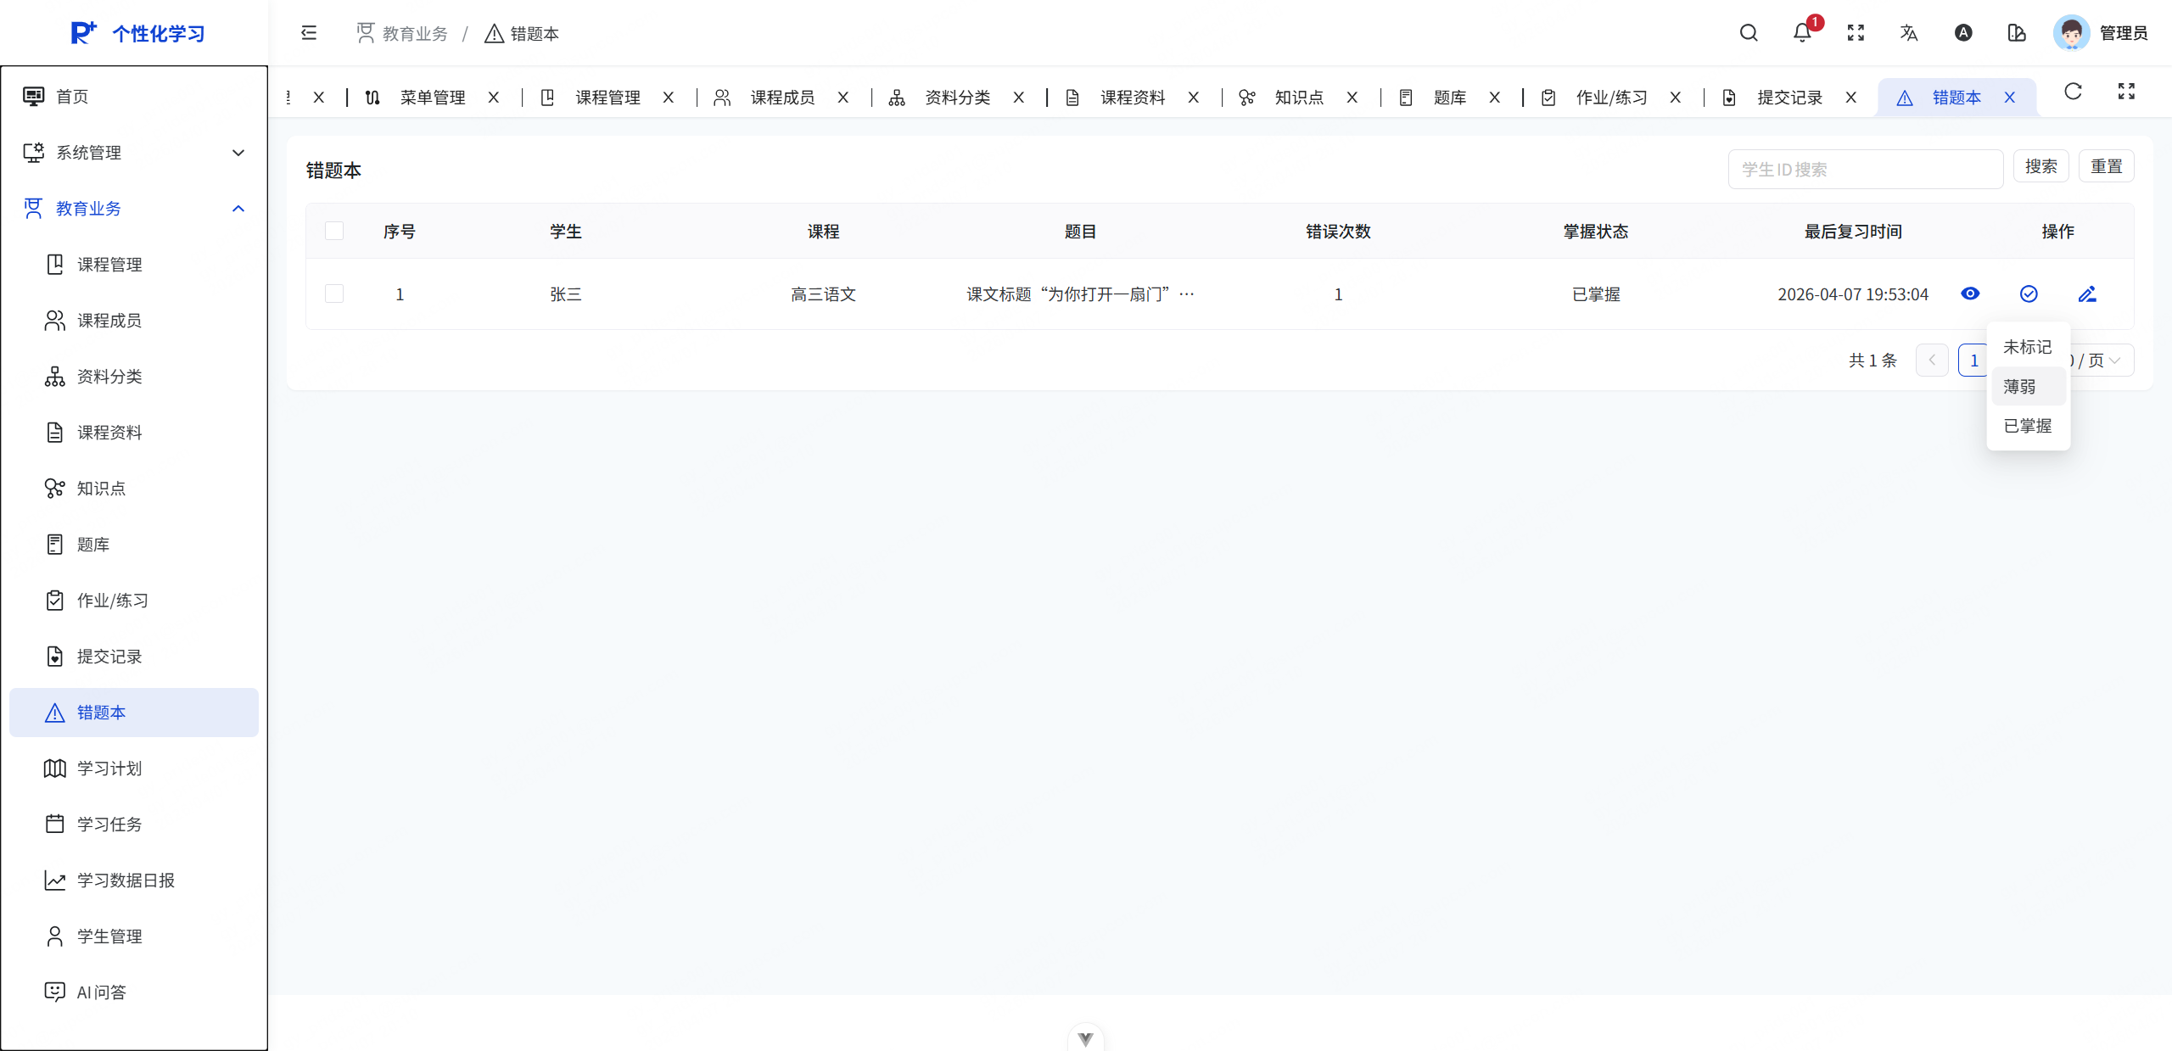Click the 重置 button

pyautogui.click(x=2106, y=167)
